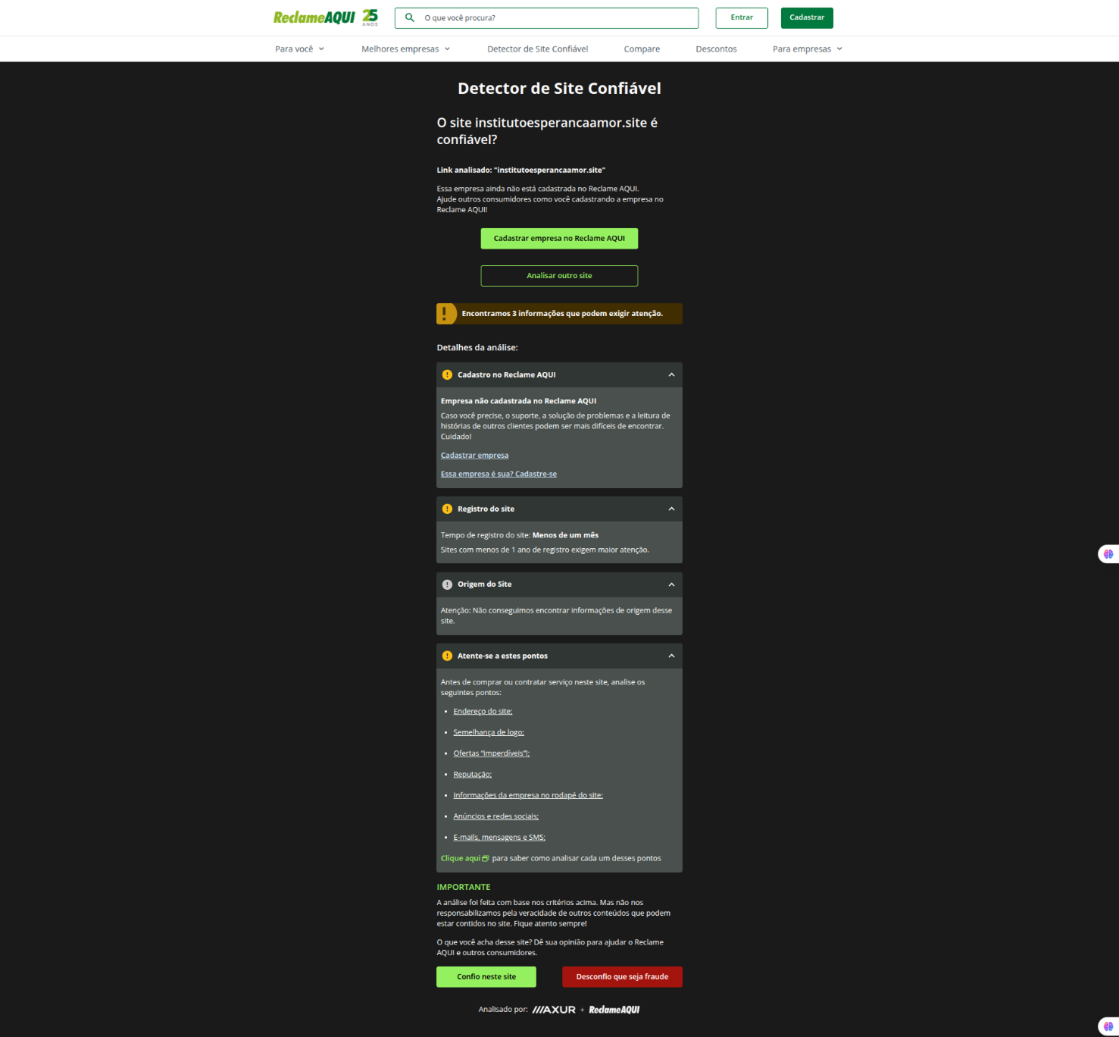Click the Encontramos 3 informações attention banner text

click(x=562, y=314)
